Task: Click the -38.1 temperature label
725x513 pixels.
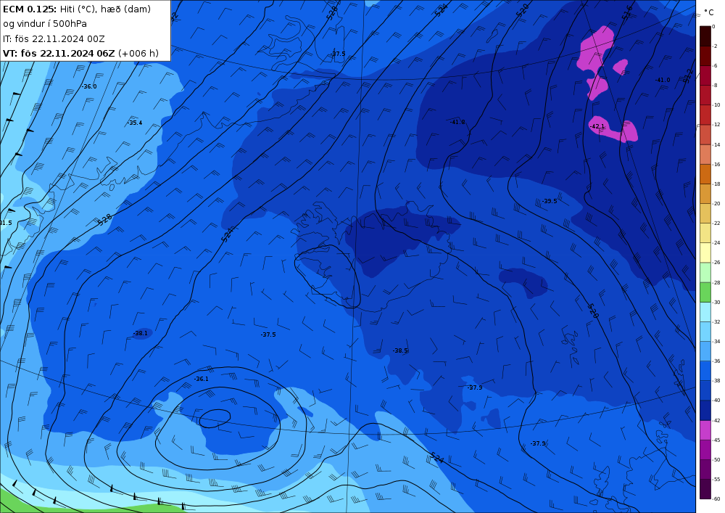Action: pyautogui.click(x=141, y=333)
